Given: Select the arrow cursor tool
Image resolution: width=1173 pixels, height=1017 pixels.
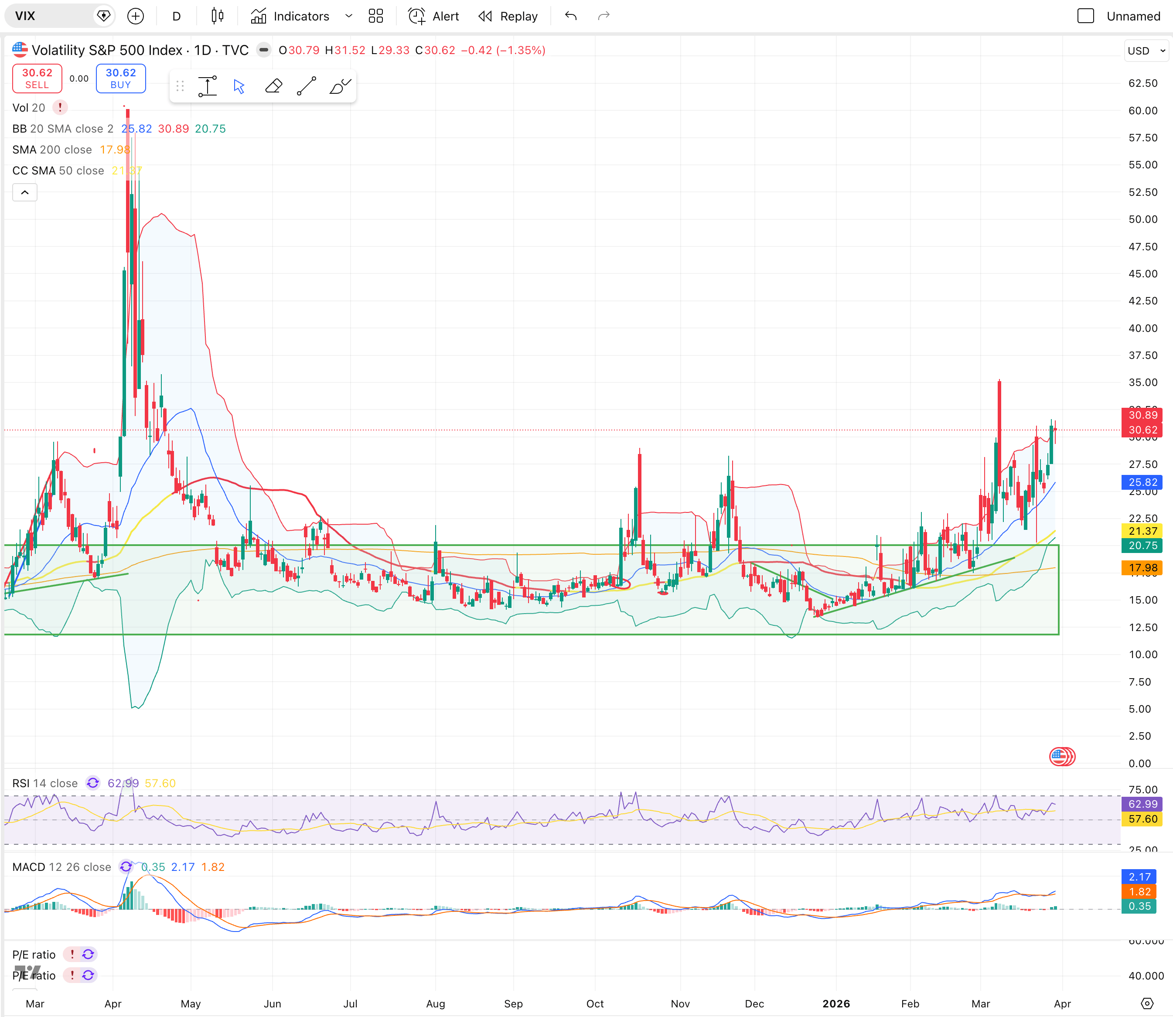Looking at the screenshot, I should point(239,86).
